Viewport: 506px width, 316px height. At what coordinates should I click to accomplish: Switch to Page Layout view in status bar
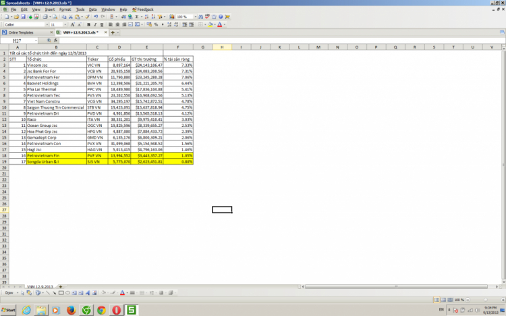click(x=443, y=300)
